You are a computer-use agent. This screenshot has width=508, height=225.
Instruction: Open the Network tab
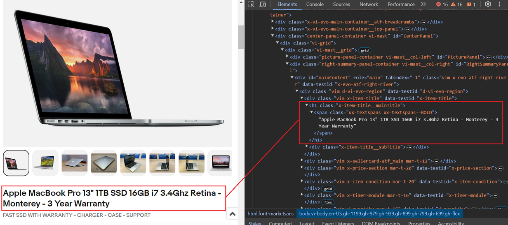click(x=369, y=4)
